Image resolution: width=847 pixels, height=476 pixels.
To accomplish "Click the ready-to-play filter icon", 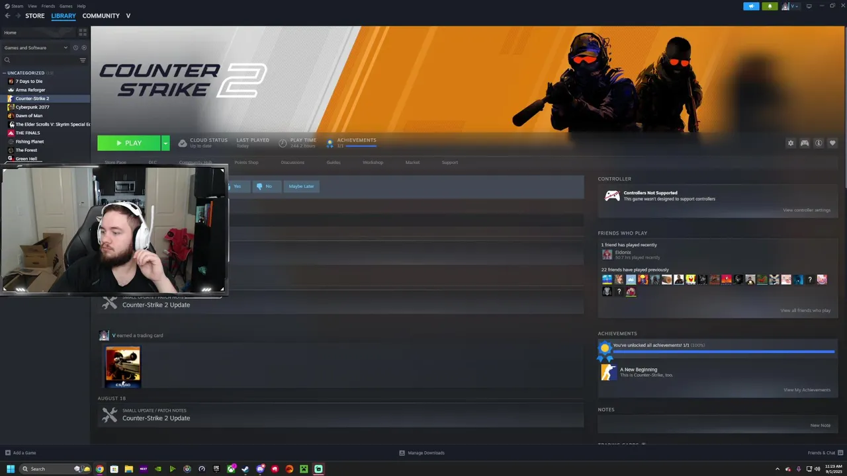I will pos(83,48).
